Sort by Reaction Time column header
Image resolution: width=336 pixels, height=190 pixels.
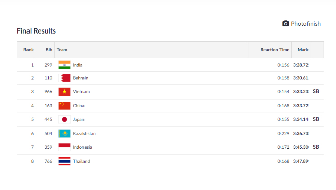point(275,50)
